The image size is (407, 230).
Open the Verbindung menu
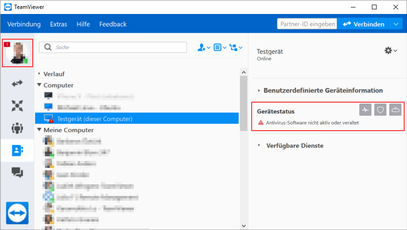point(24,24)
